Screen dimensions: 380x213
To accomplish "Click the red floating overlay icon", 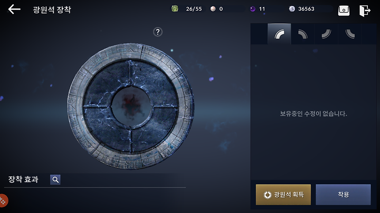I will pos(3,200).
